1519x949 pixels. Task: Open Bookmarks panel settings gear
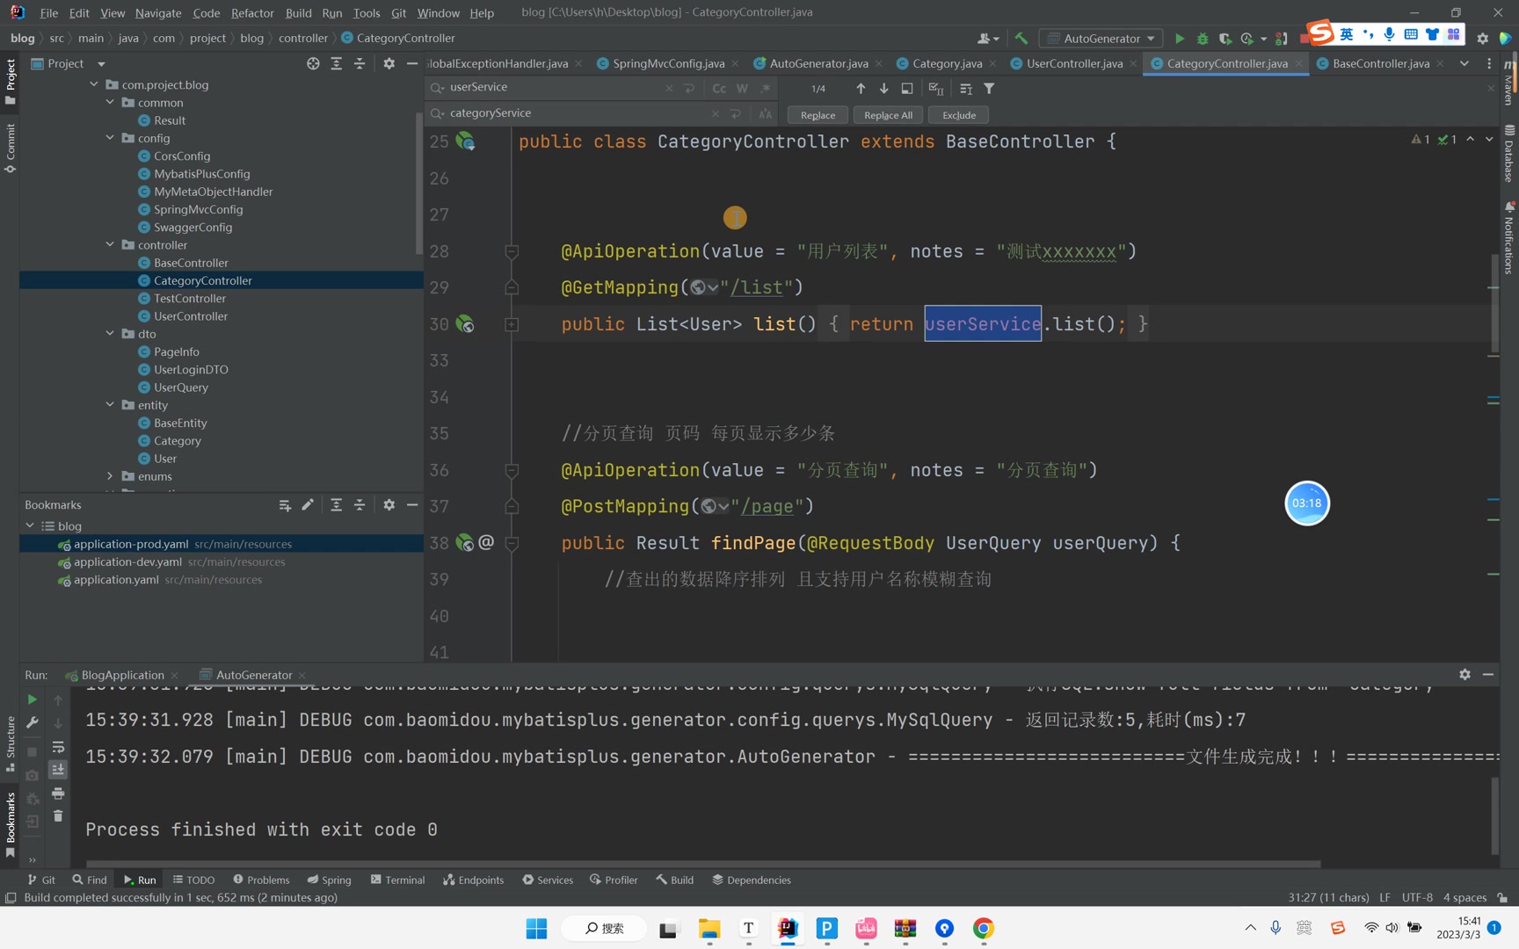[389, 504]
